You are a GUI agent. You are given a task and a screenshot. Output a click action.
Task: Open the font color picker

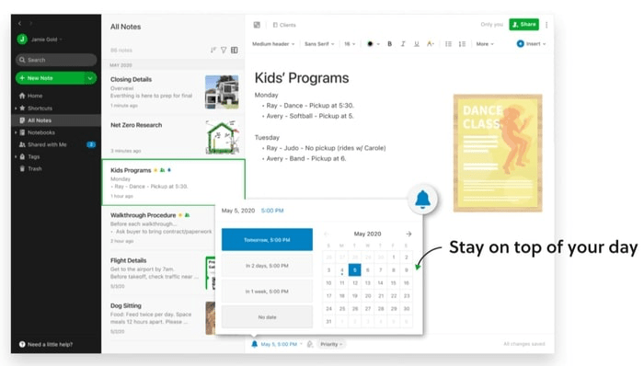pyautogui.click(x=373, y=44)
